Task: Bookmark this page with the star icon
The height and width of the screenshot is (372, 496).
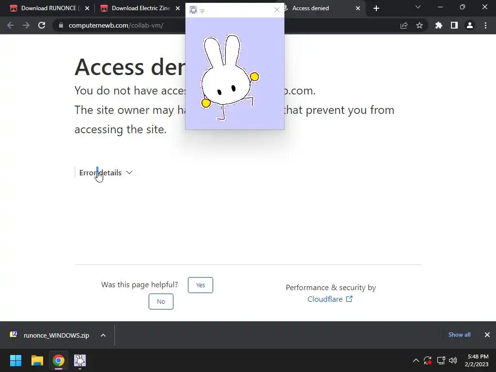Action: [x=419, y=25]
